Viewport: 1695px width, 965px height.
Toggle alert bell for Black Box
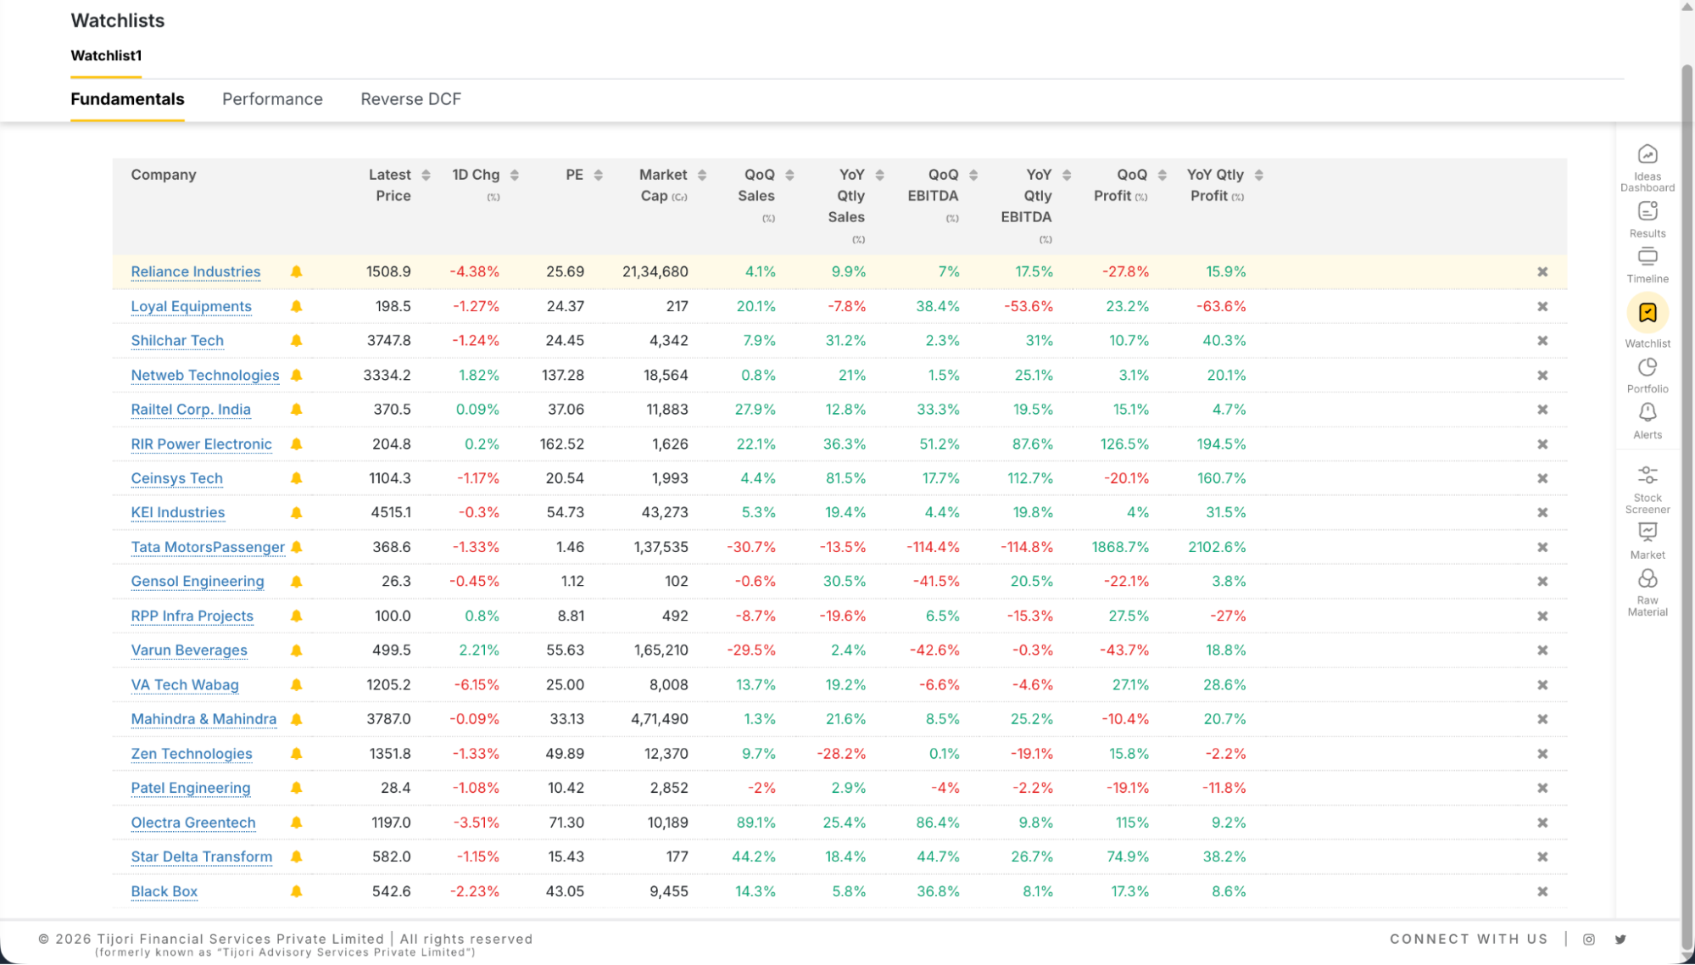(296, 891)
